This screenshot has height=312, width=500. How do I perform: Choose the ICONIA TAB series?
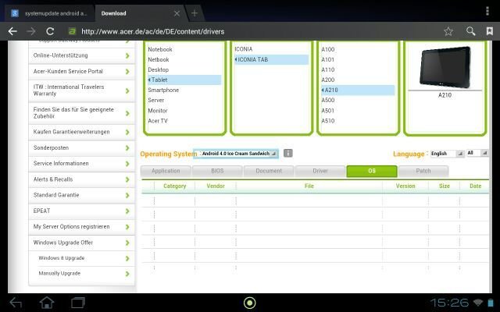pos(271,59)
